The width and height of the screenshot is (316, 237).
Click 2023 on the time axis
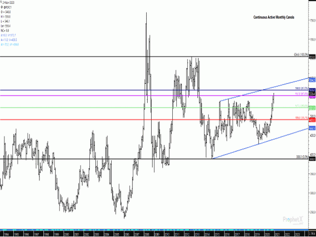(x=297, y=235)
